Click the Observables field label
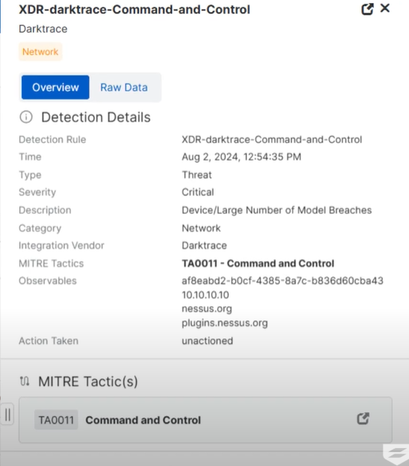The image size is (409, 466). click(x=48, y=280)
